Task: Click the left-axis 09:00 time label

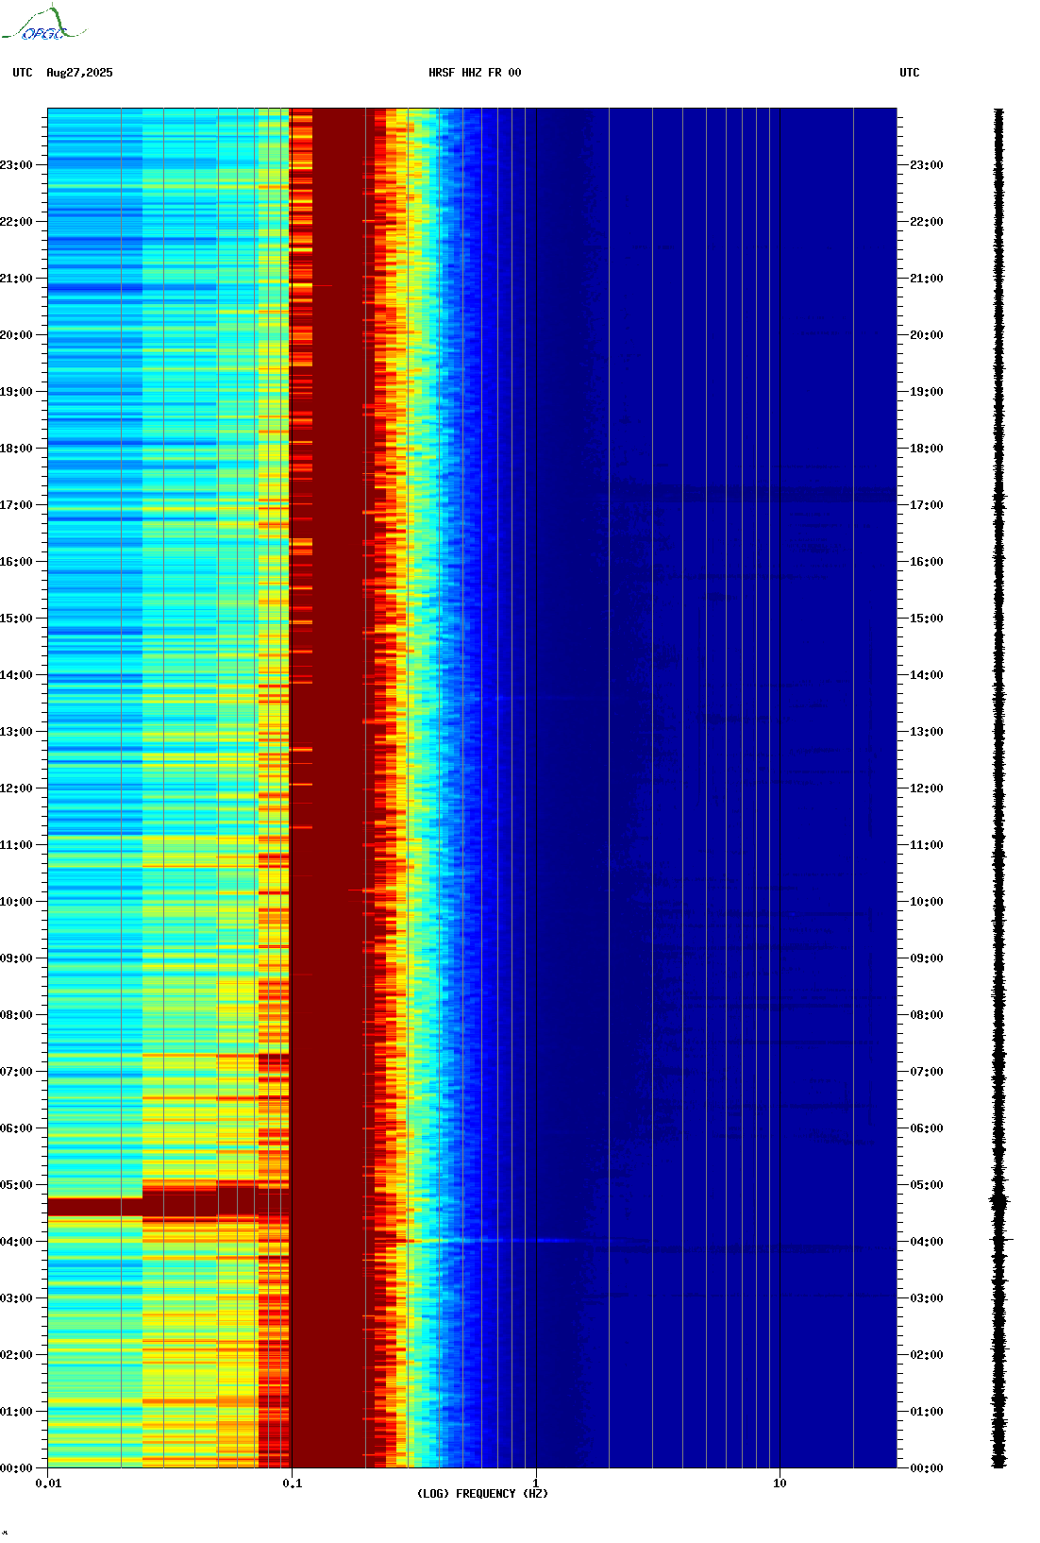Action: pyautogui.click(x=16, y=958)
